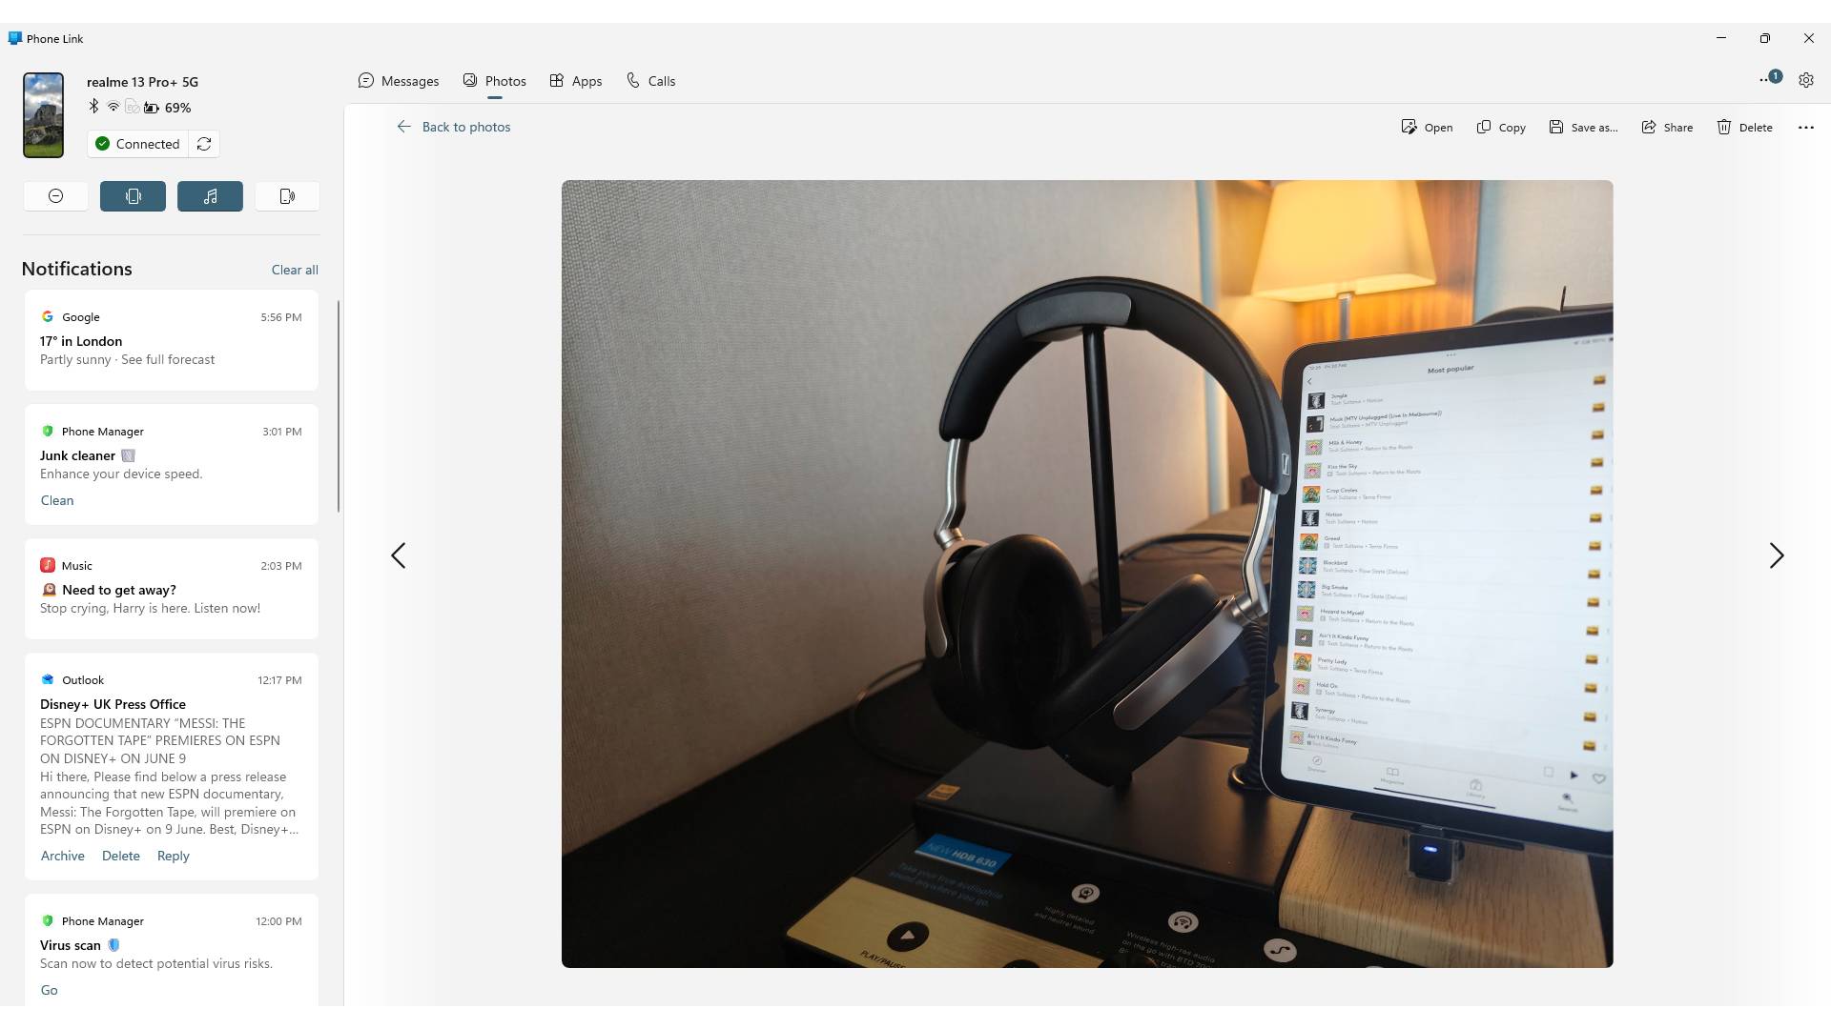Click the battery 69% indicator
The image size is (1831, 1029).
click(167, 108)
